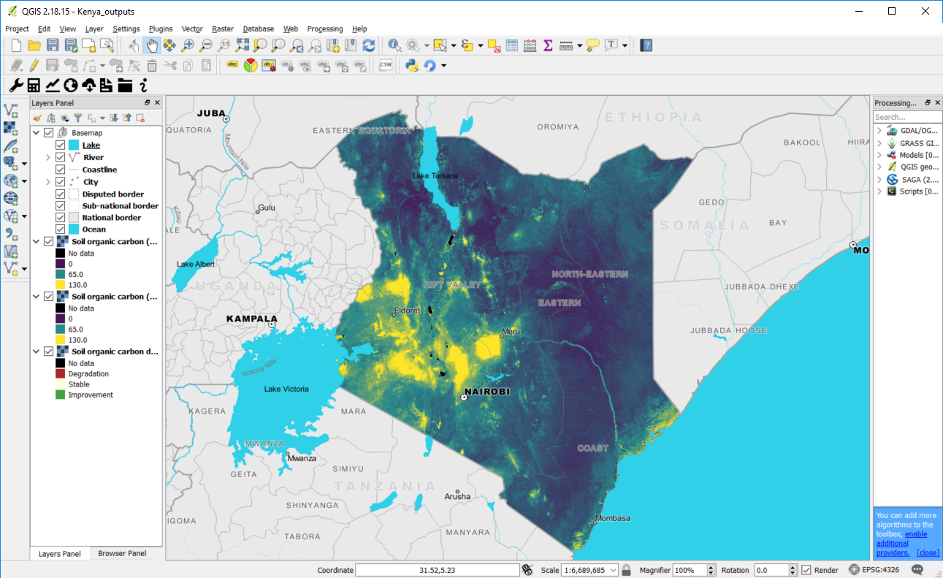Open the CSW catalog client icon
This screenshot has height=578, width=943.
(x=386, y=65)
